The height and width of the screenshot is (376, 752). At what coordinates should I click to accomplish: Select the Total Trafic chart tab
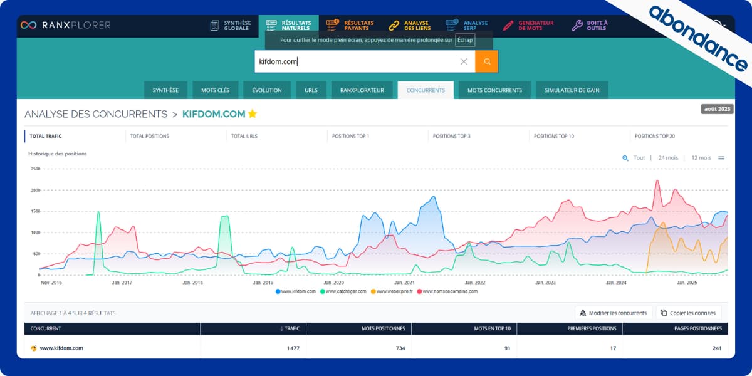pyautogui.click(x=46, y=136)
